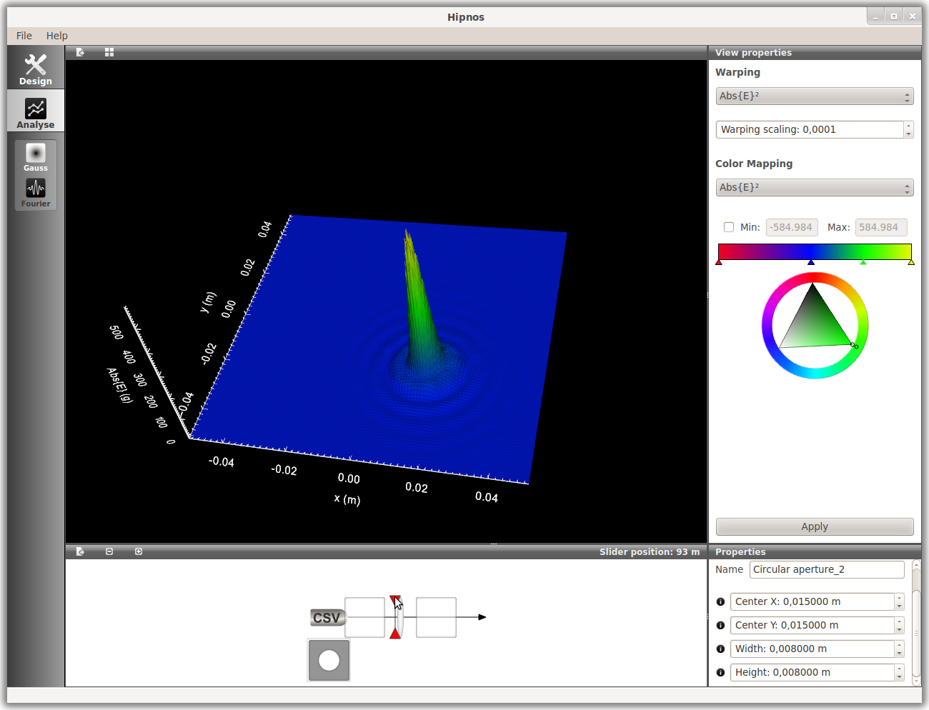Viewport: 929px width, 710px height.
Task: Switch to Design mode
Action: click(36, 68)
